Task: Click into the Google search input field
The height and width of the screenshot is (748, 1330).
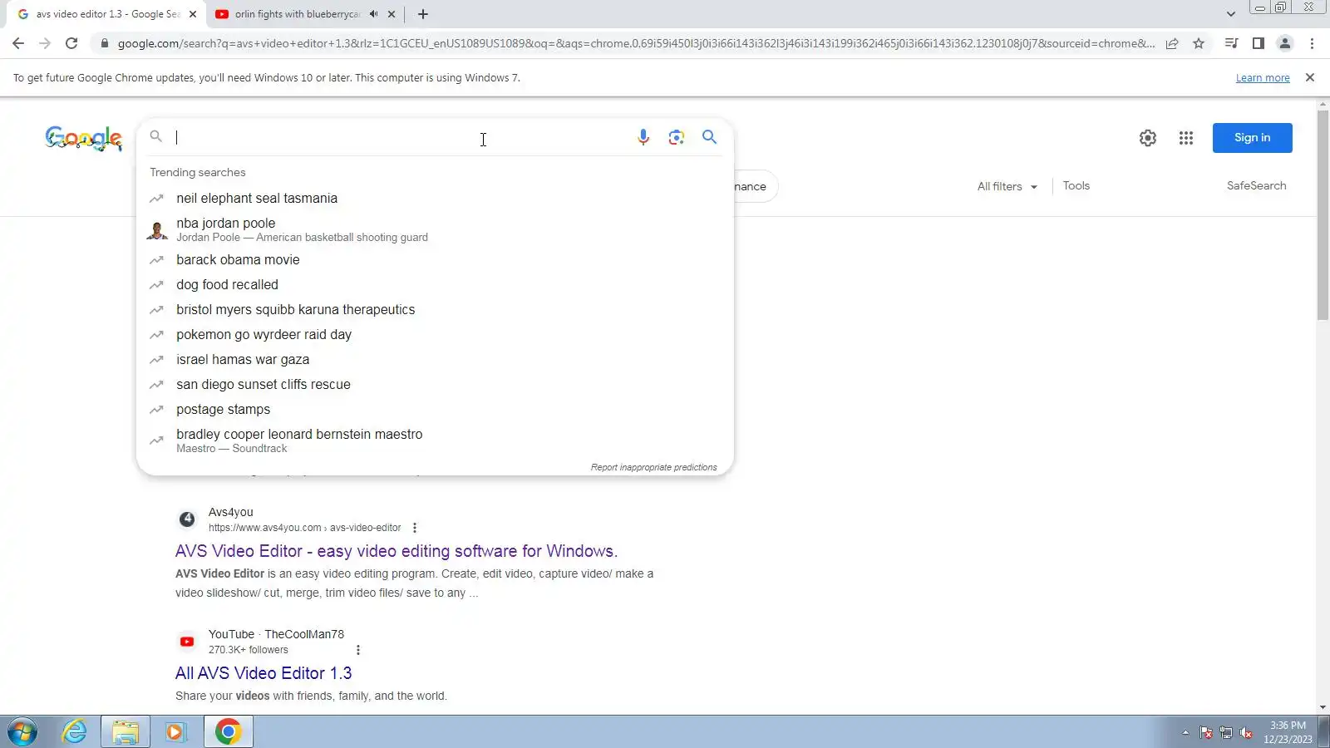Action: [399, 137]
